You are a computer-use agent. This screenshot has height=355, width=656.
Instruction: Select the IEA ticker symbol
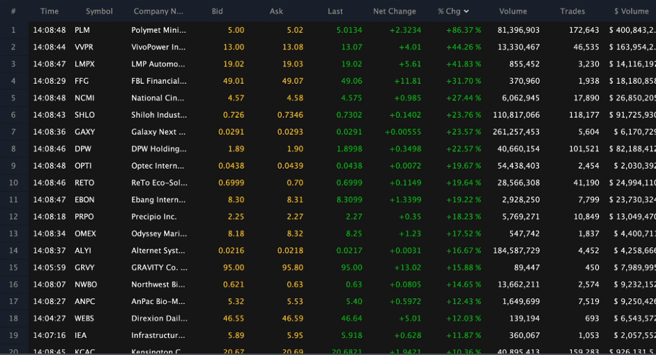coord(80,335)
